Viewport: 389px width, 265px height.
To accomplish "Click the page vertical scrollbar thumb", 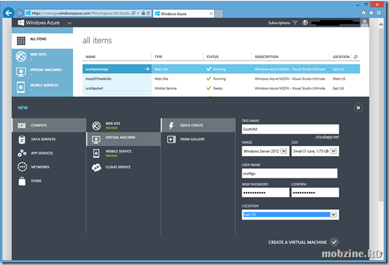I will 381,115.
